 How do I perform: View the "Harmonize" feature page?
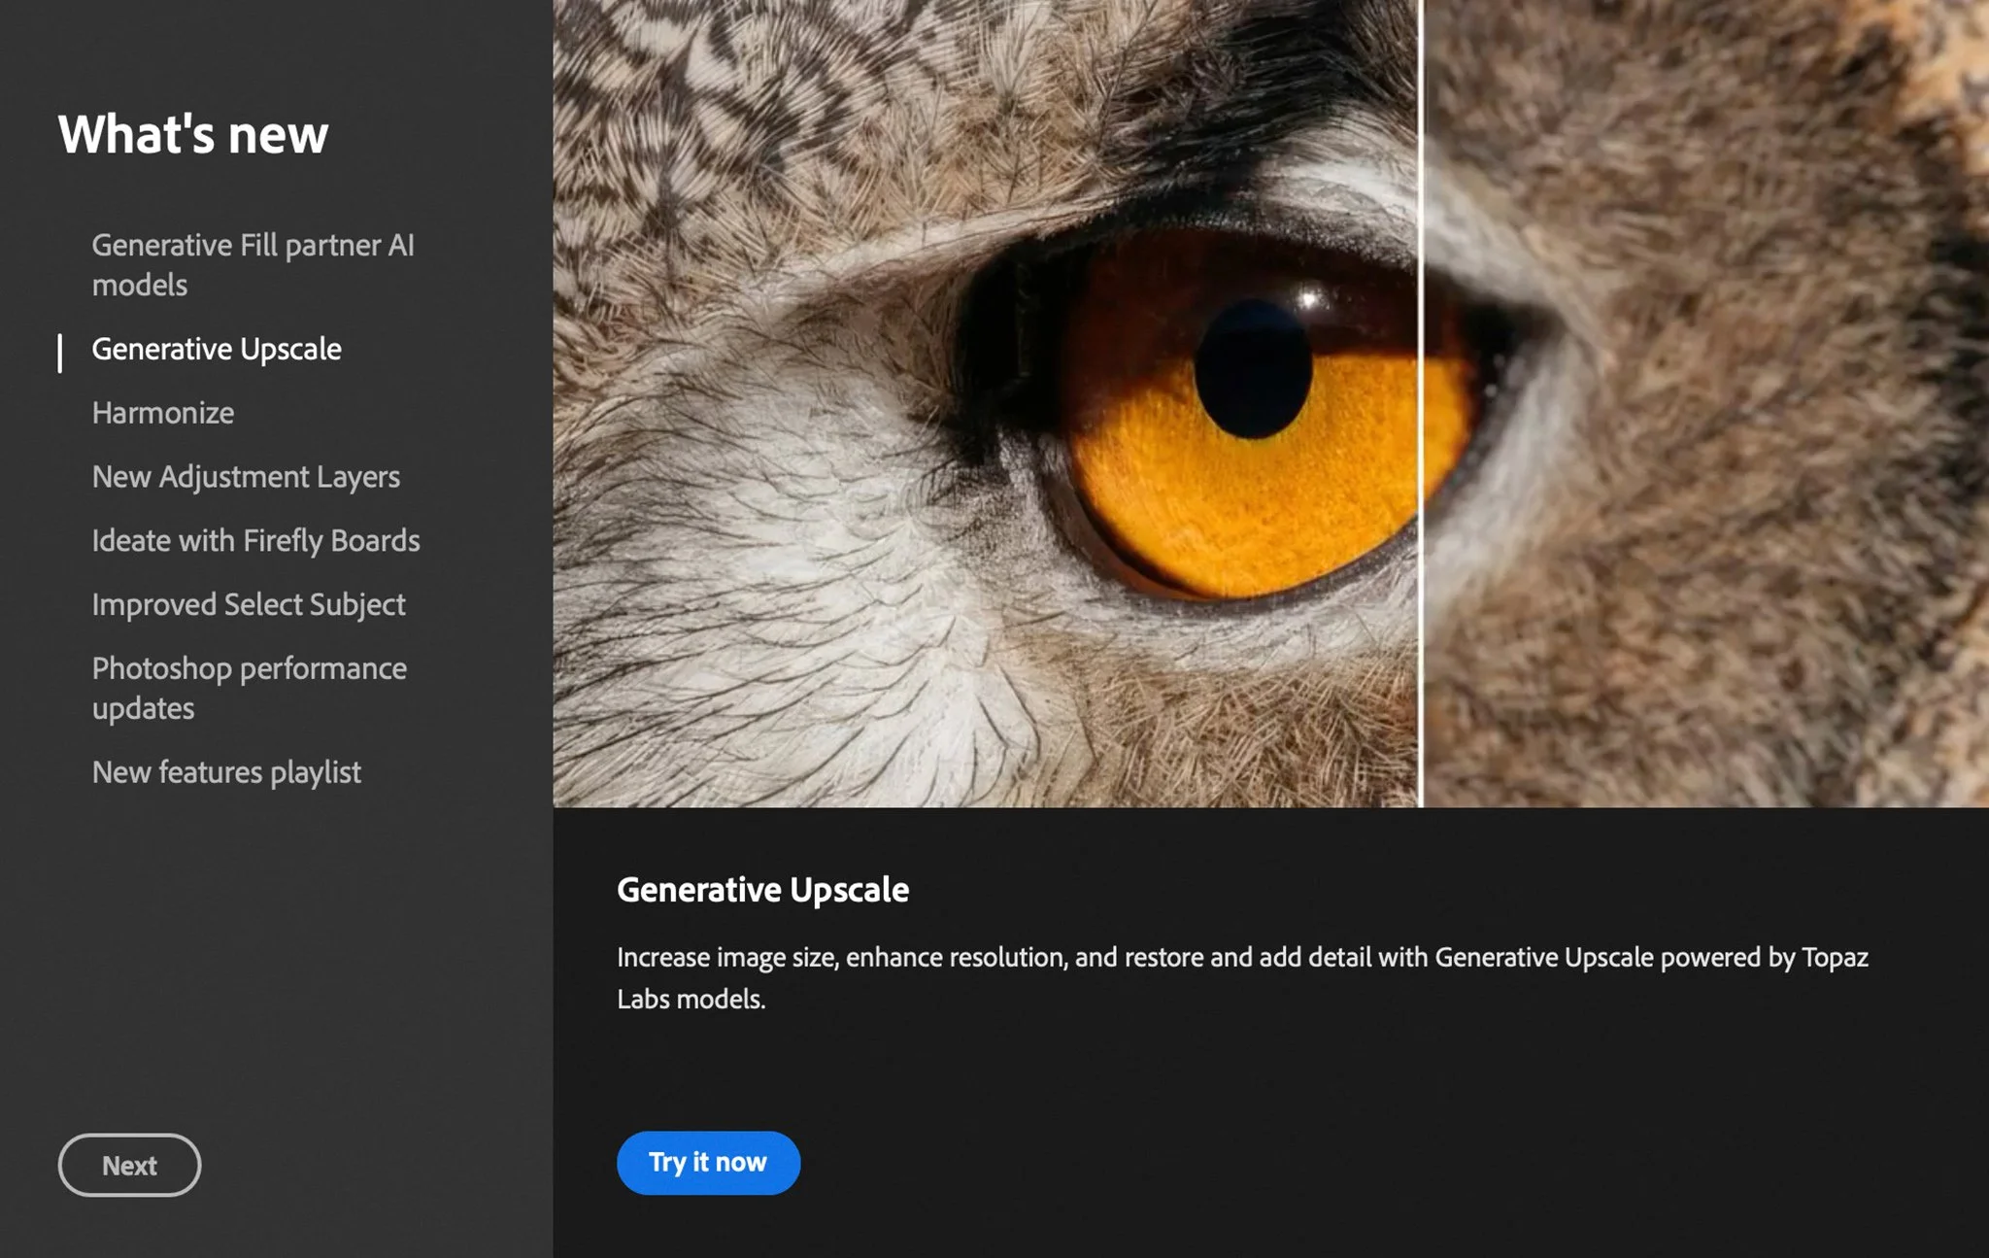pyautogui.click(x=161, y=412)
